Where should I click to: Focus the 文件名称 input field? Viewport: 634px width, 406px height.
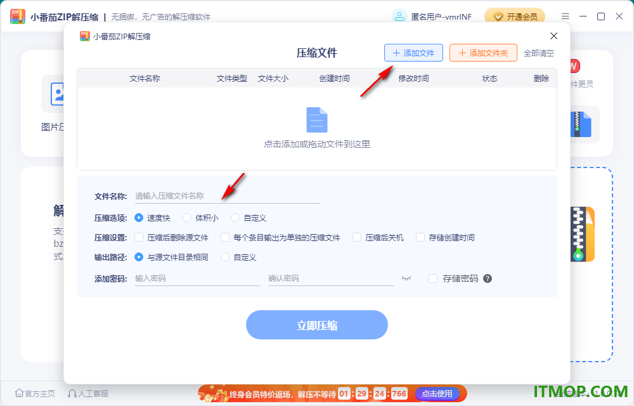tap(227, 196)
